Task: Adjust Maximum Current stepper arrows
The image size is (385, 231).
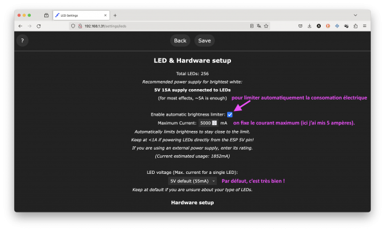Action: pyautogui.click(x=214, y=123)
